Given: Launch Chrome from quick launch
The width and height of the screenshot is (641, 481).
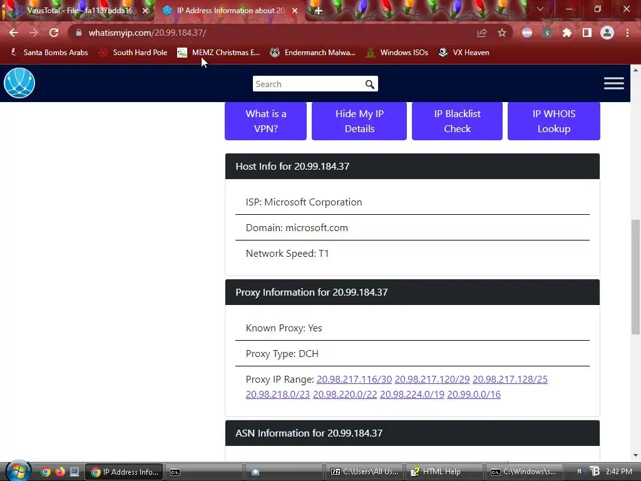Looking at the screenshot, I should [45, 472].
